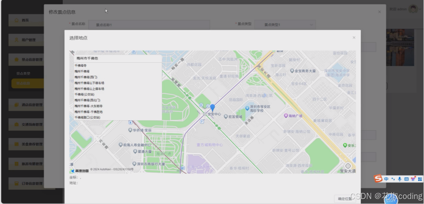Open the 景点类型 dropdown
The height and width of the screenshot is (204, 424).
285,25
